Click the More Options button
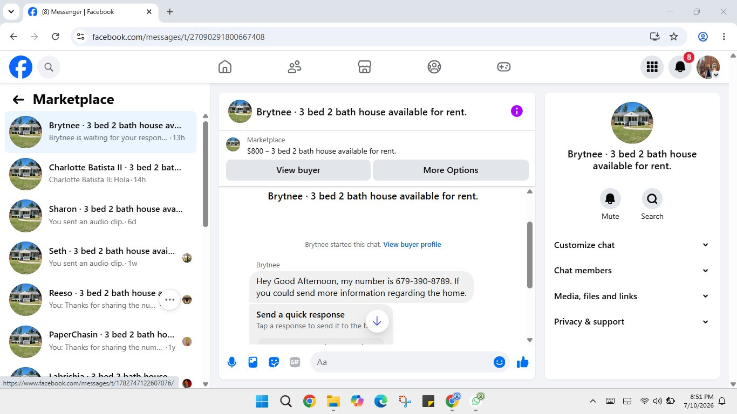Screen dimensions: 737x414 tap(451, 170)
